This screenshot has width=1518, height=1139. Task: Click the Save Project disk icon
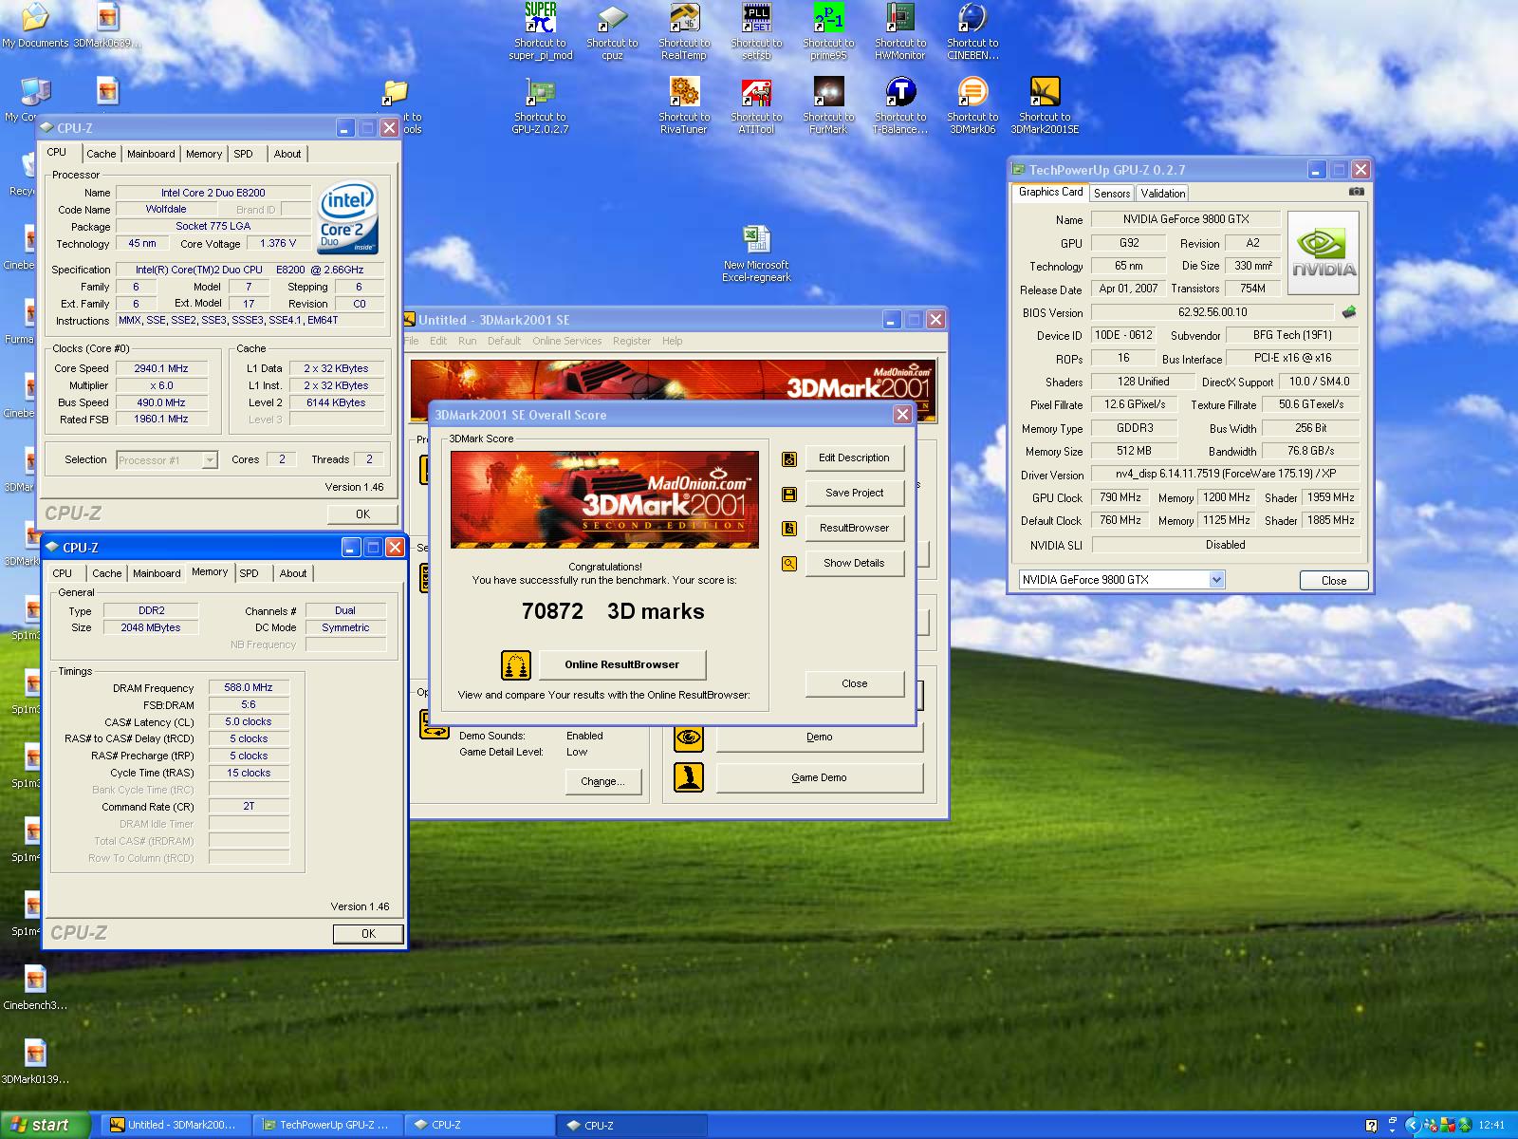click(789, 494)
